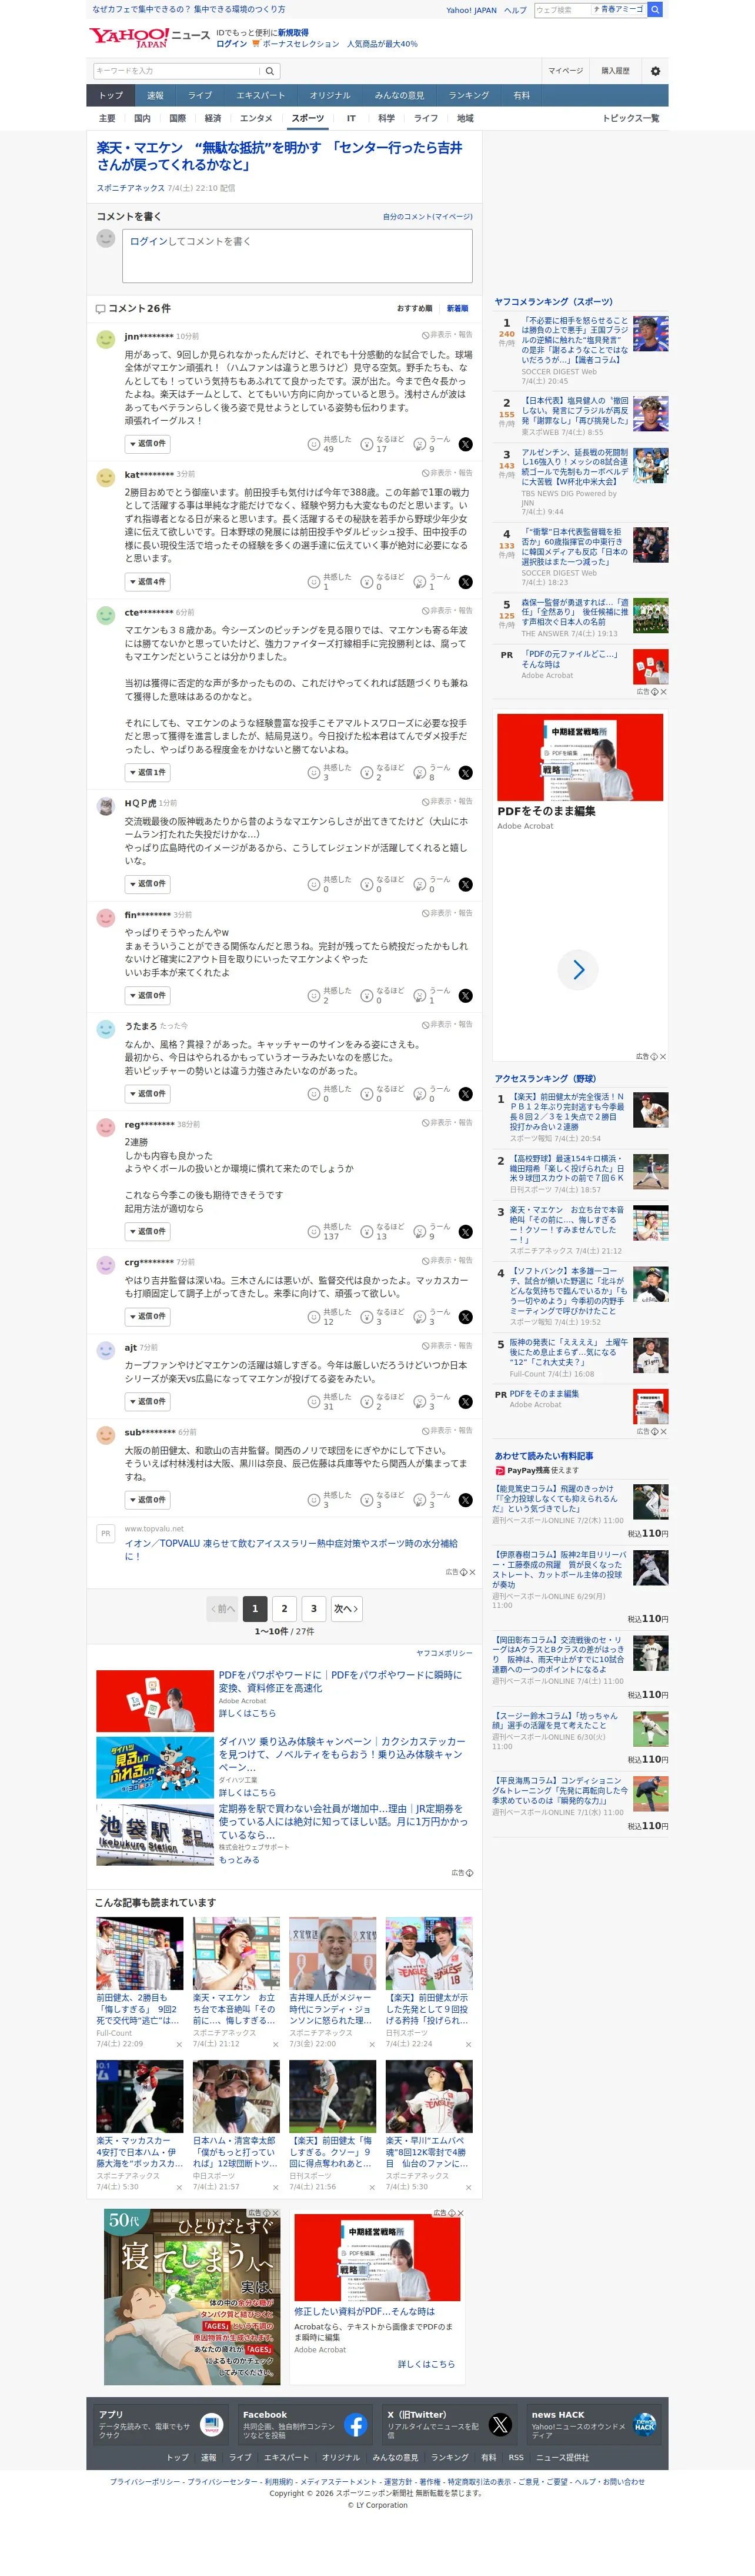Toggle なるほど on sub's comment
755x2576 pixels.
[x=382, y=1500]
